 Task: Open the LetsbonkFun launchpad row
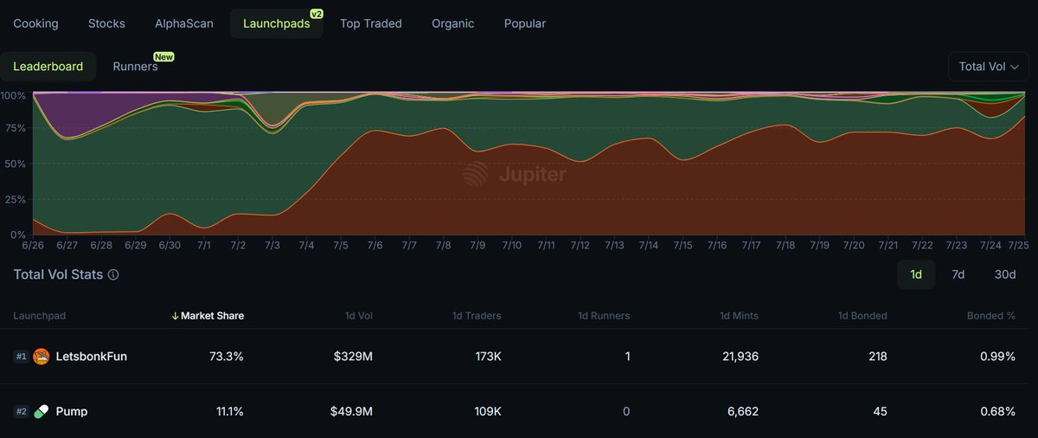(519, 357)
